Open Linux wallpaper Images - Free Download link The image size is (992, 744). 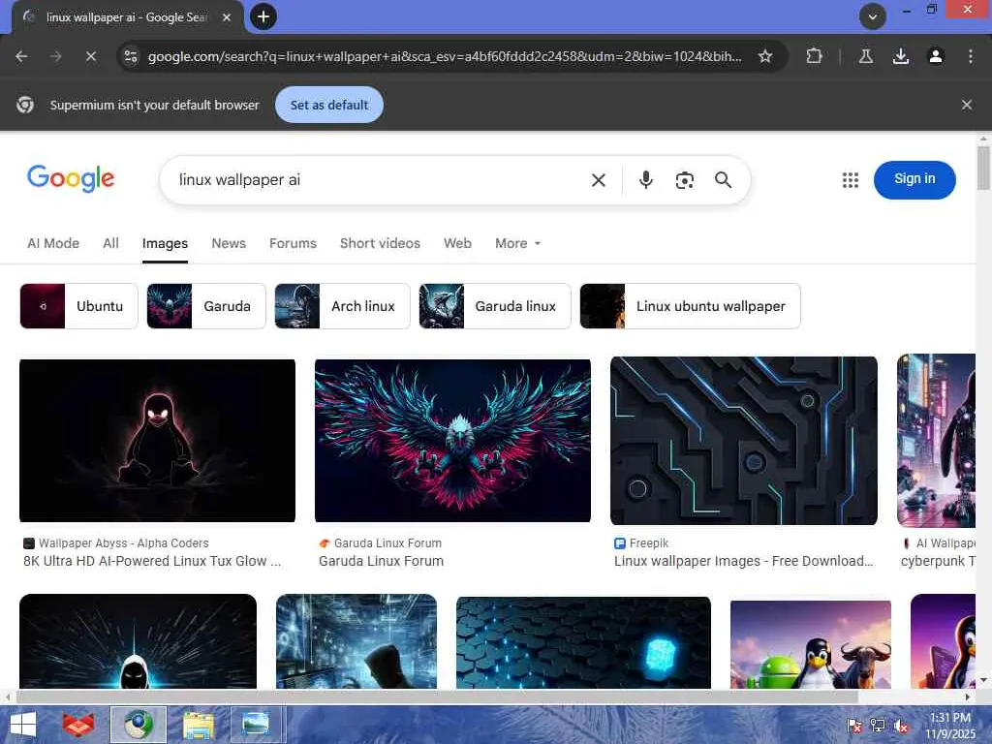pos(743,561)
